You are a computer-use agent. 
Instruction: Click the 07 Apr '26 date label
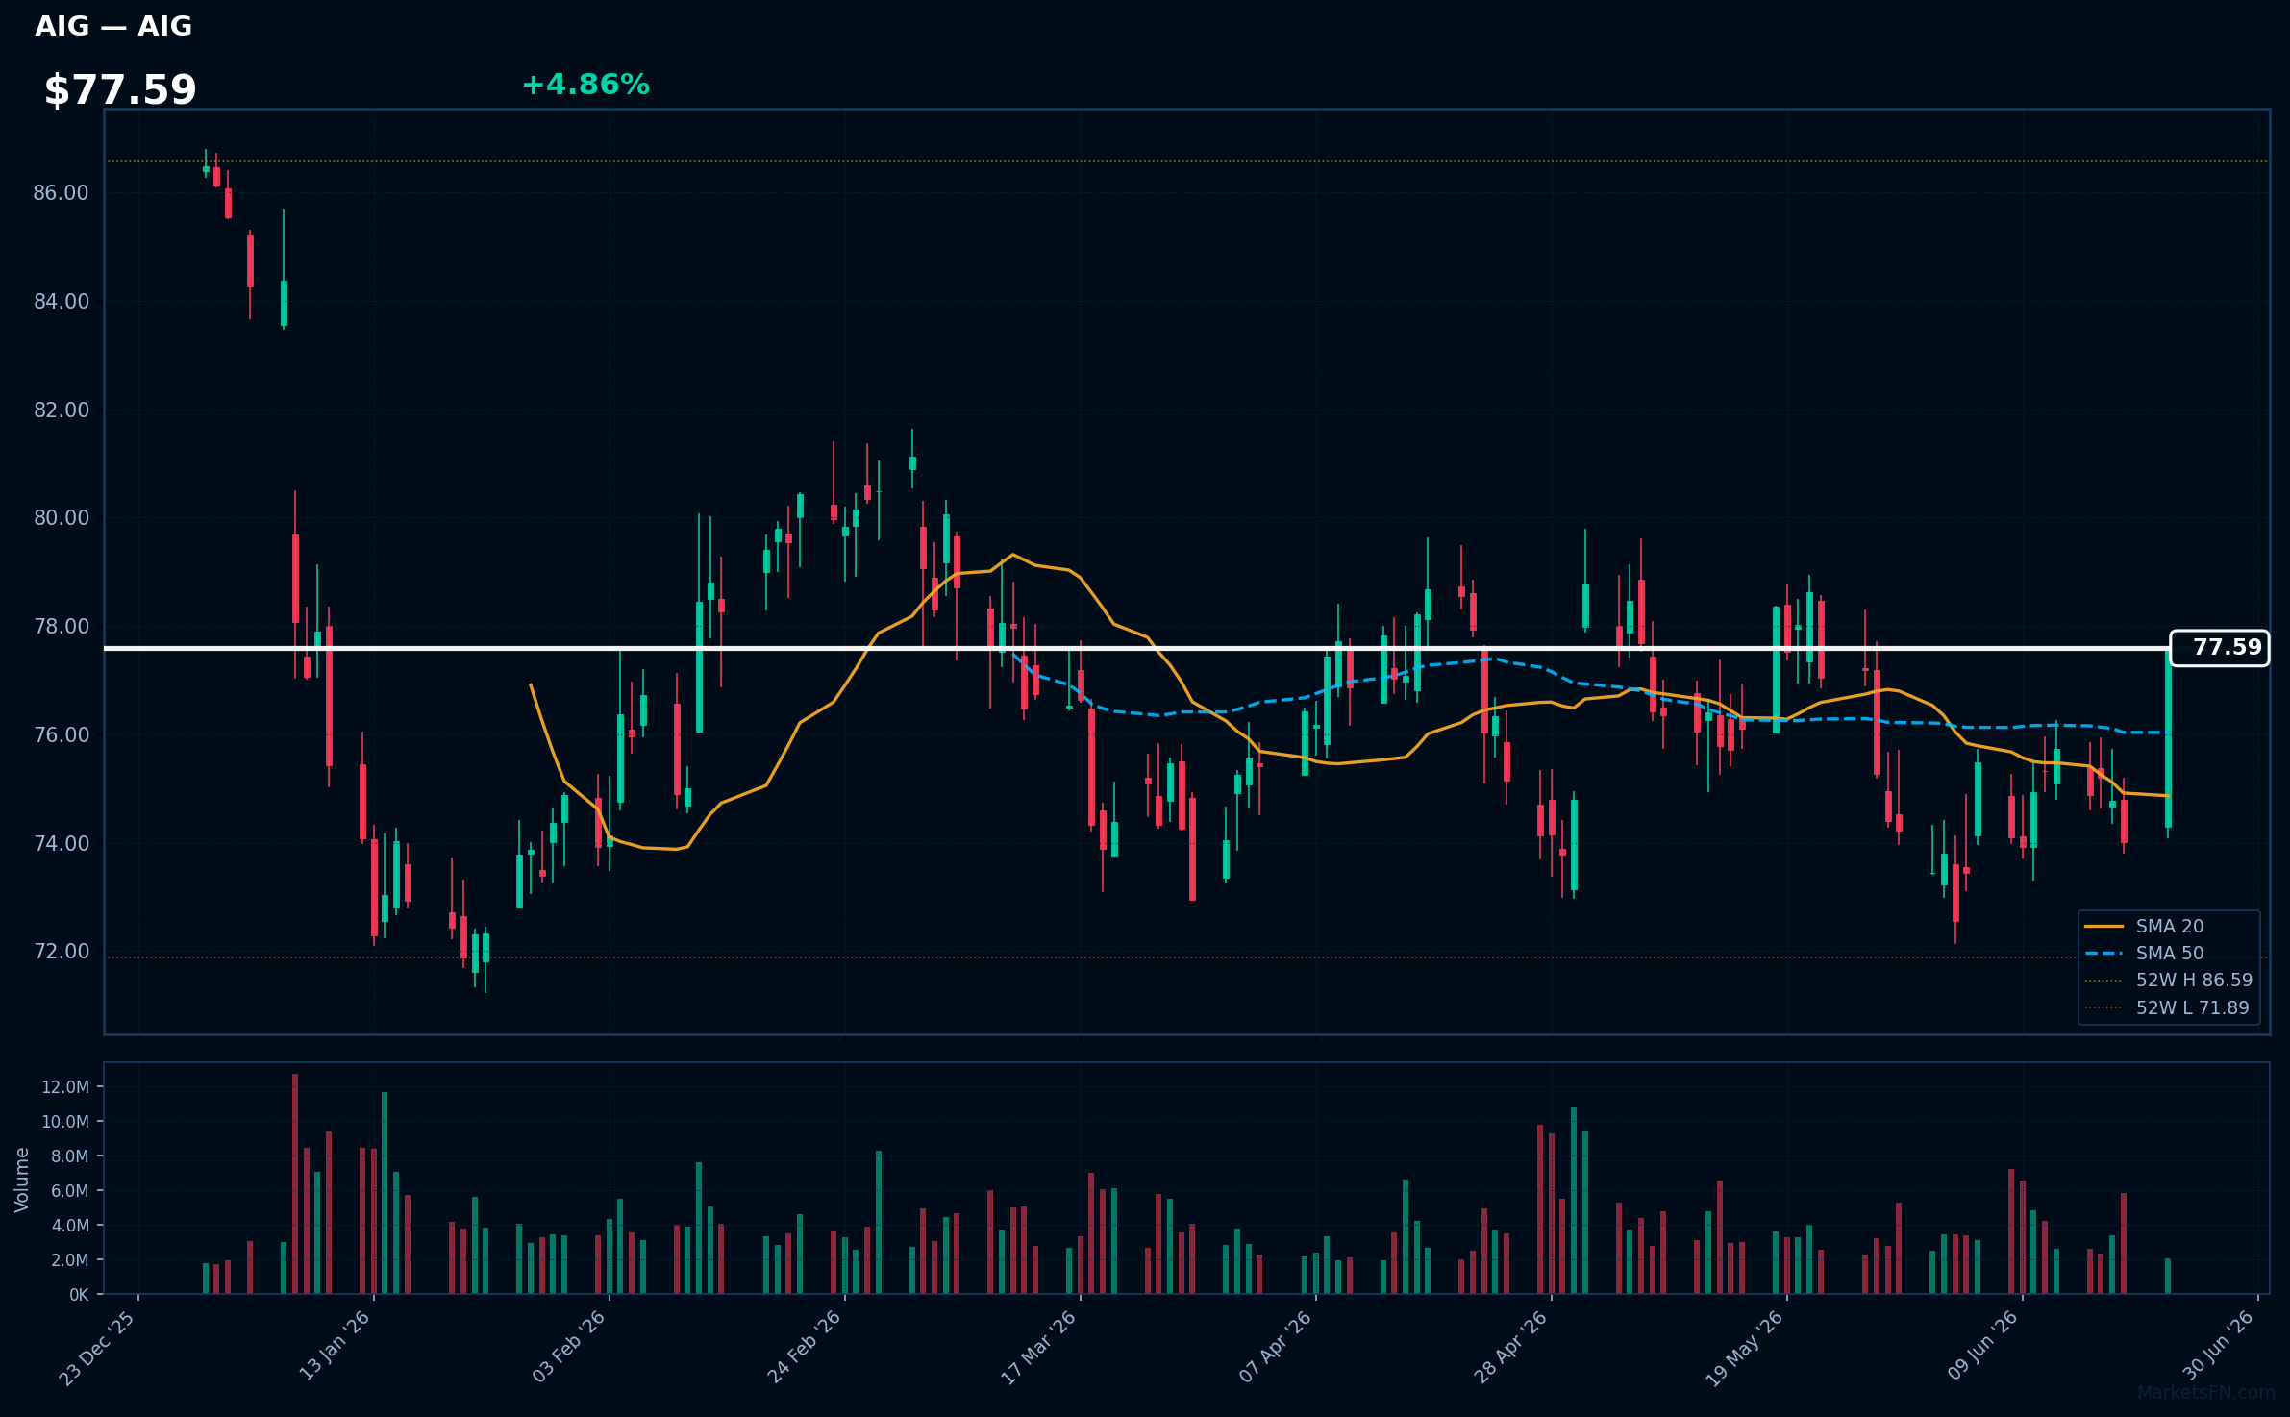pyautogui.click(x=1275, y=1347)
